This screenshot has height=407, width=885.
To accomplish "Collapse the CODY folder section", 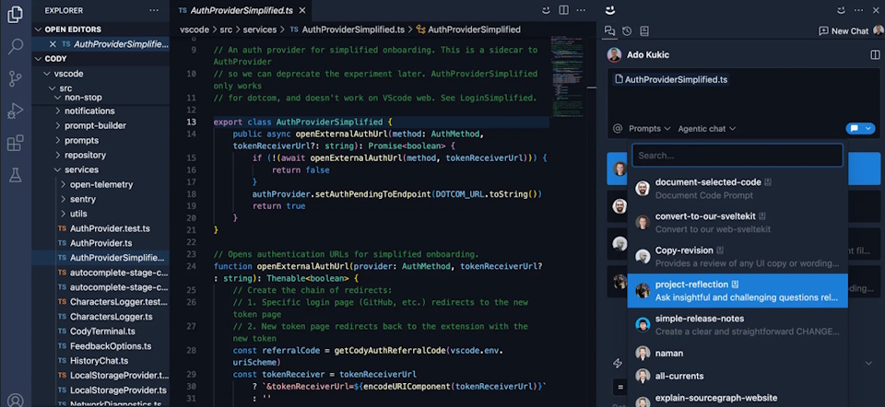I will [x=100, y=59].
